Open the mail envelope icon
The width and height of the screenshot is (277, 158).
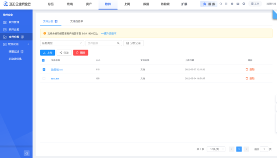tap(238, 4)
